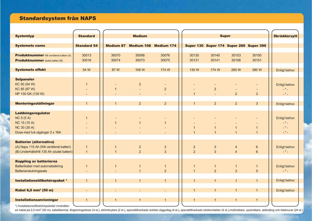312x221 pixels.
Task: Click product number 30068
Action: pos(140,55)
